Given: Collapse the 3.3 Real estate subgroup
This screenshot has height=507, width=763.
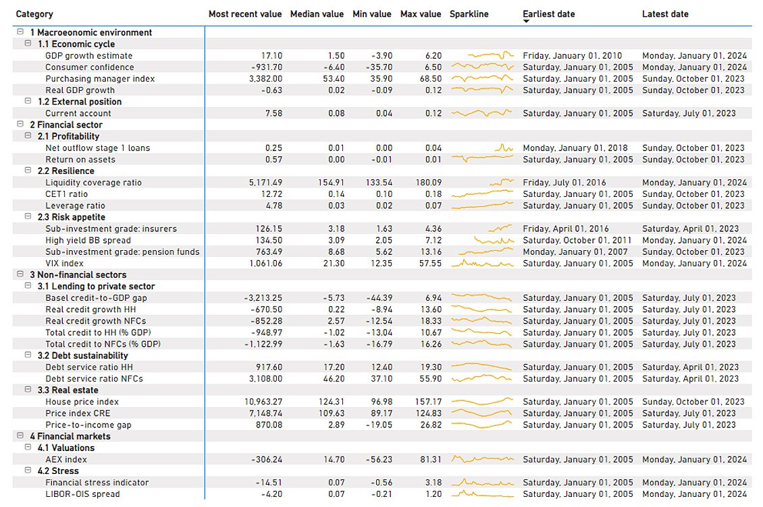Looking at the screenshot, I should [x=28, y=390].
